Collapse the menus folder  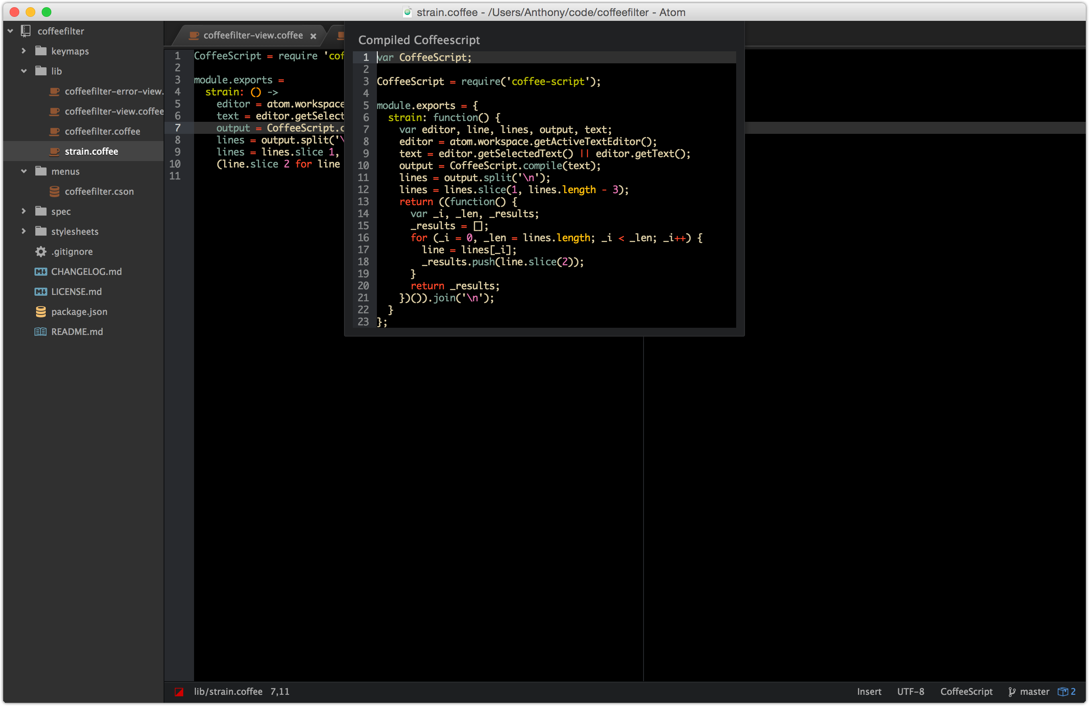(24, 171)
